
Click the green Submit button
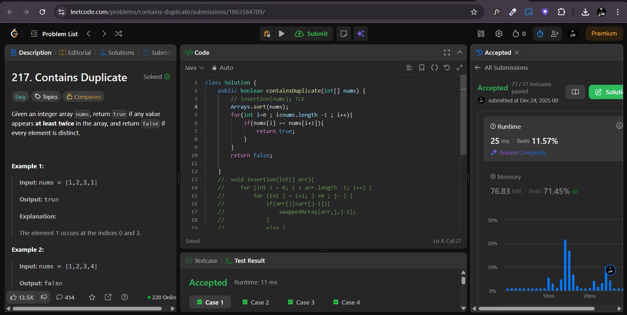[311, 33]
